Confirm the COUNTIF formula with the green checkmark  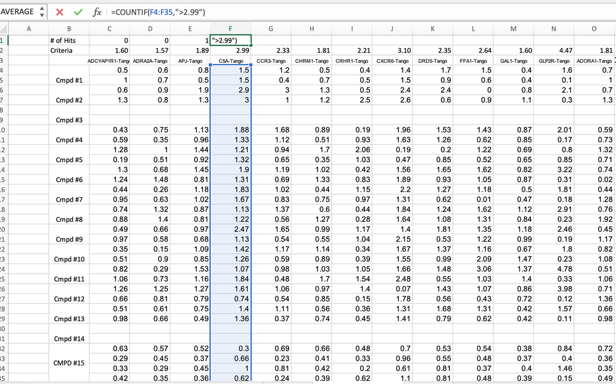click(78, 11)
